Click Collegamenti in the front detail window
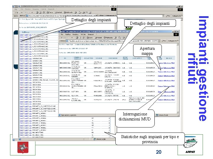The height and width of the screenshot is (159, 213). coord(173,41)
